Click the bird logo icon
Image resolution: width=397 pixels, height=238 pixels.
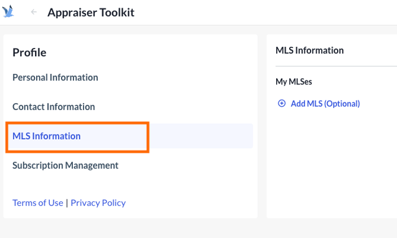click(8, 12)
